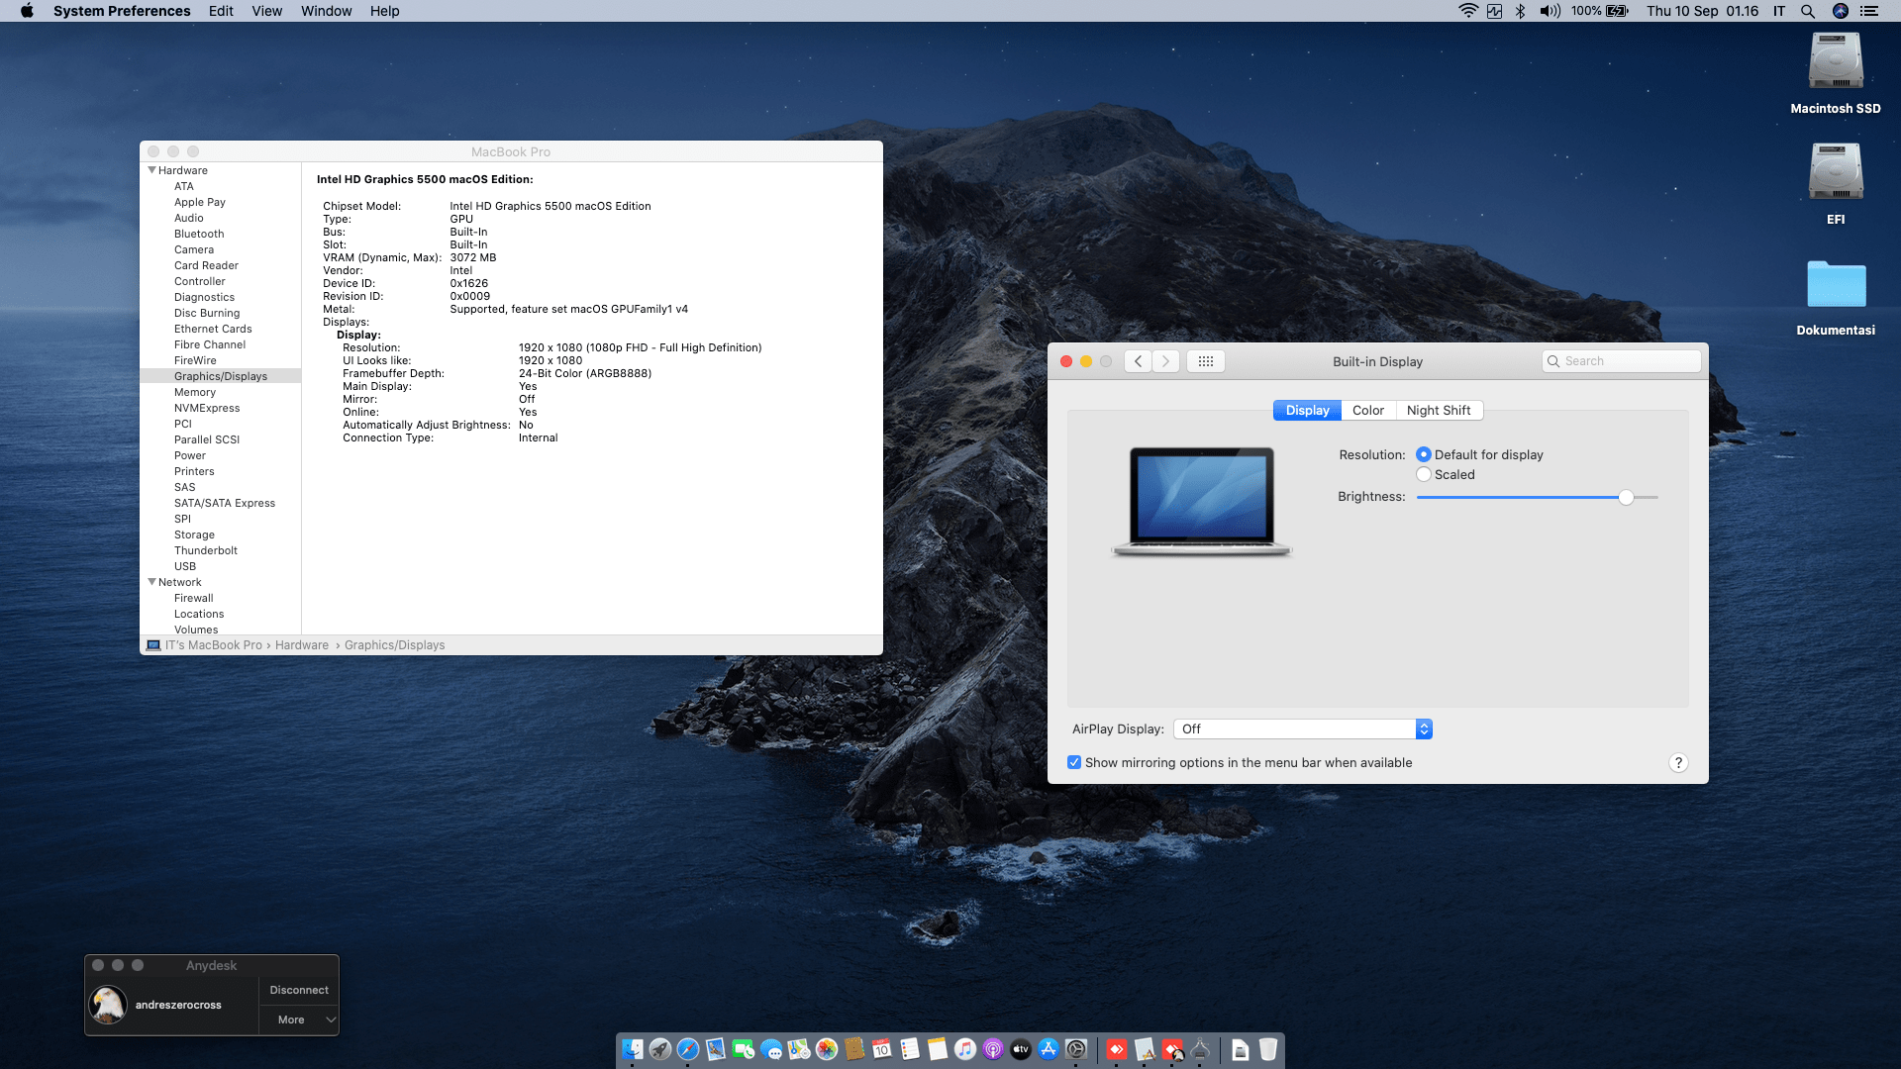Open Notes from the dock

(938, 1049)
